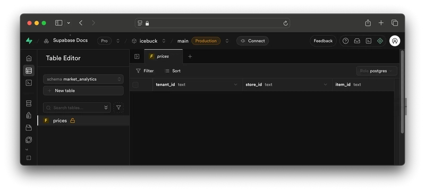Click the store_id column header name
This screenshot has width=425, height=192.
(254, 85)
